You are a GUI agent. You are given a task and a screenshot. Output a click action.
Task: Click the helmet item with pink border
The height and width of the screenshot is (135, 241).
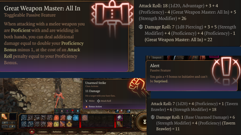click(120, 117)
